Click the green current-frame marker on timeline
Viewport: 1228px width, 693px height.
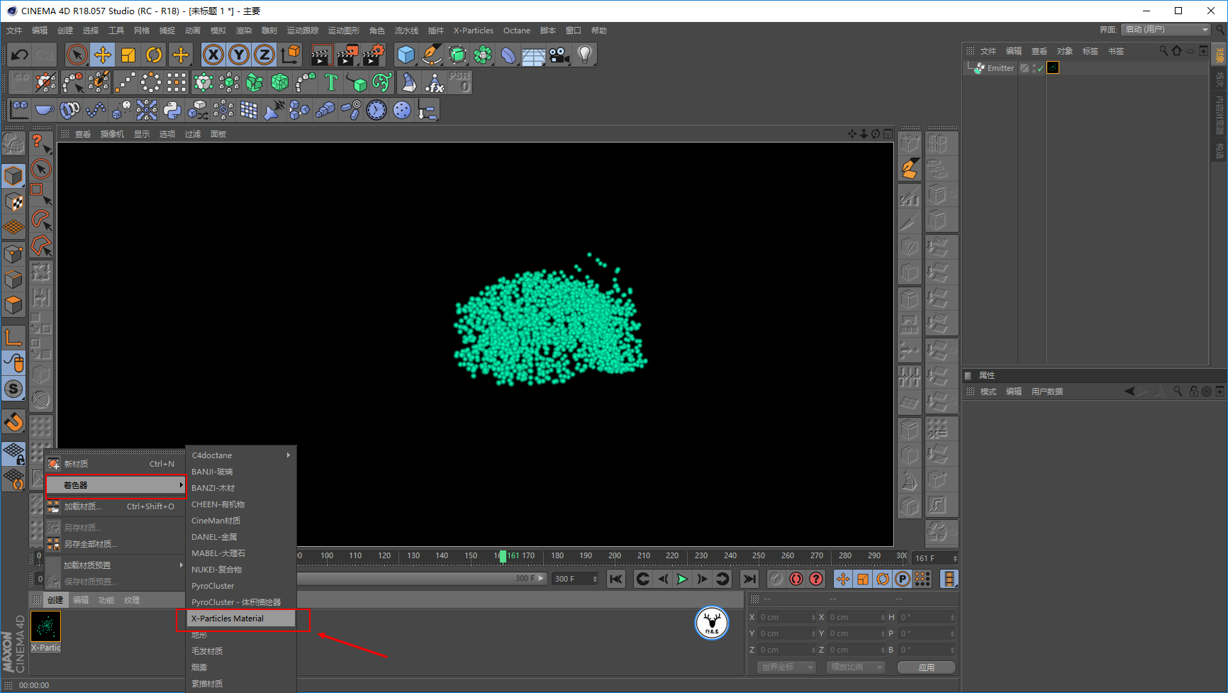pos(503,557)
